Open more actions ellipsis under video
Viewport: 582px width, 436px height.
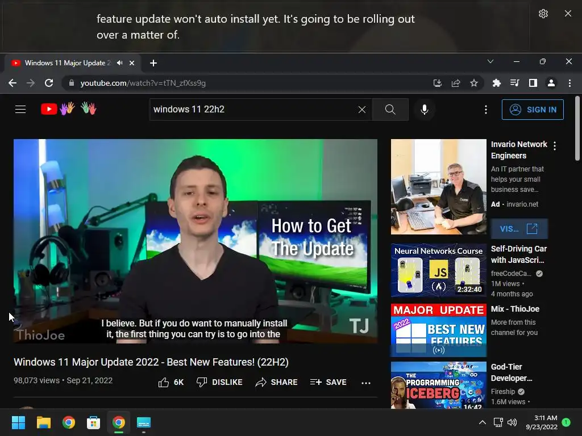point(366,383)
